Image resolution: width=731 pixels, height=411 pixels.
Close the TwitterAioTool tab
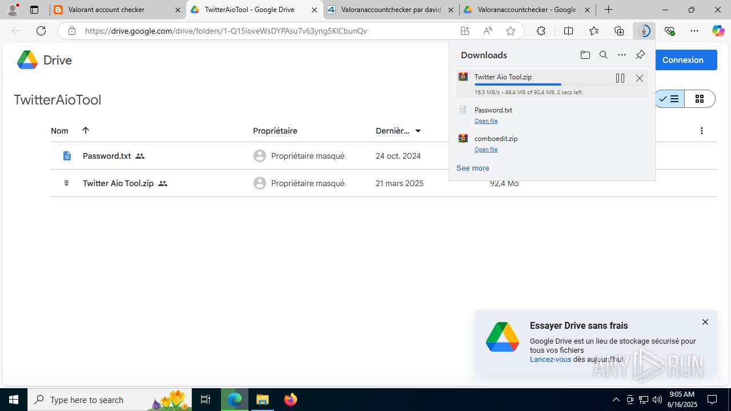tap(314, 10)
